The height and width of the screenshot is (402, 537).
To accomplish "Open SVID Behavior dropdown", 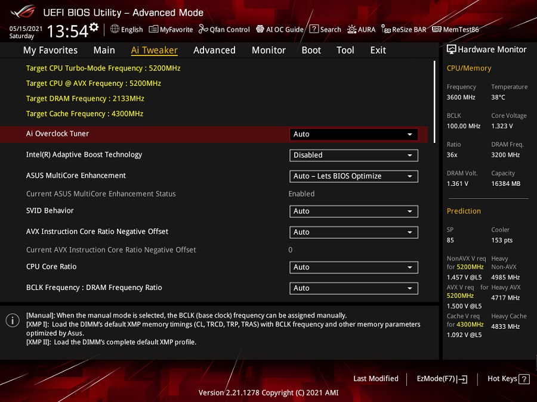I will [353, 211].
